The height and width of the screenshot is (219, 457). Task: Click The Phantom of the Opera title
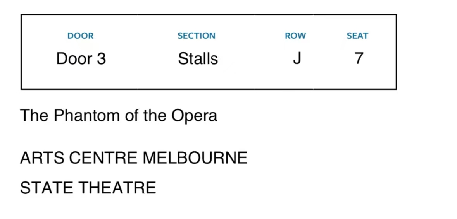coord(119,116)
